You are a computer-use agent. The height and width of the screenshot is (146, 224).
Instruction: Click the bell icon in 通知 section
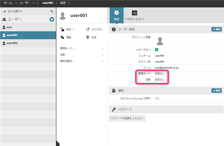click(x=114, y=91)
